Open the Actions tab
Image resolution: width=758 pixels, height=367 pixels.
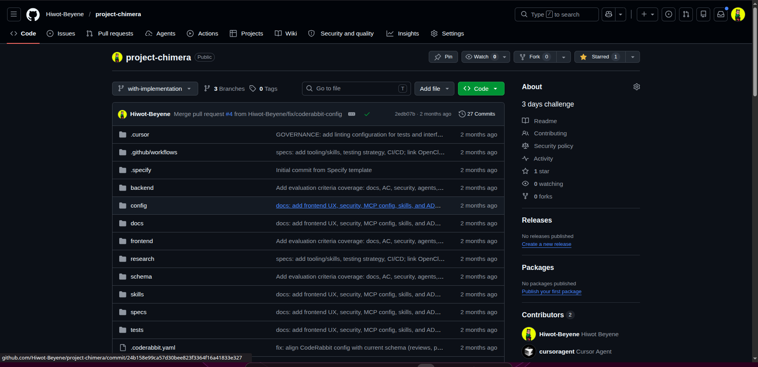tap(203, 34)
